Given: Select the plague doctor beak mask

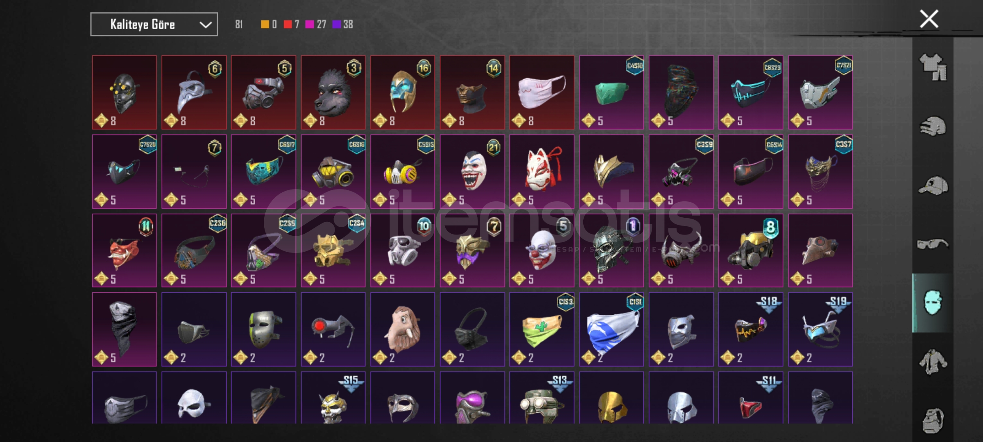Looking at the screenshot, I should coord(194,92).
